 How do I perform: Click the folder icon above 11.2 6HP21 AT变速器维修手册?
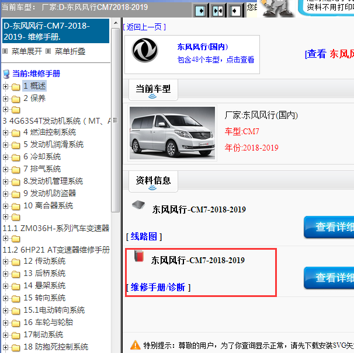click(16, 239)
